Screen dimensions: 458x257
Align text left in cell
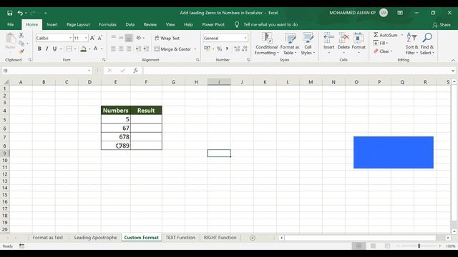113,49
